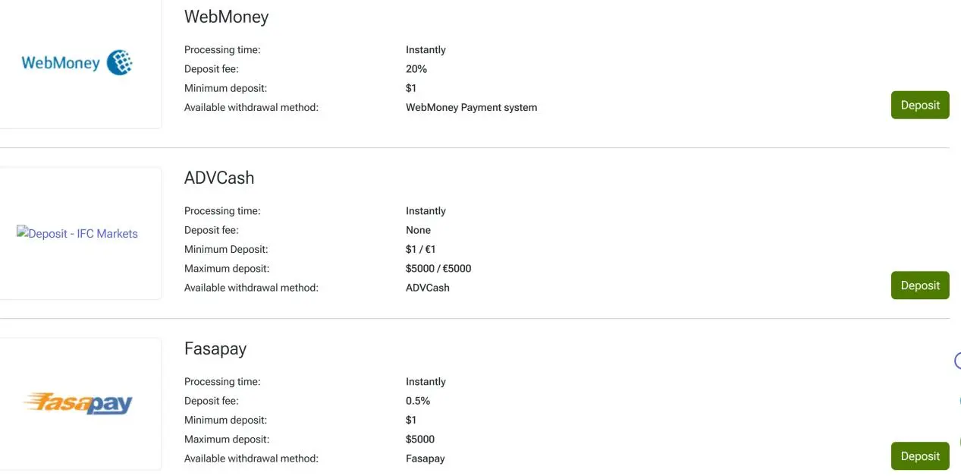The height and width of the screenshot is (476, 961).
Task: Click the 20% WebMoney deposit fee value
Action: pos(416,69)
